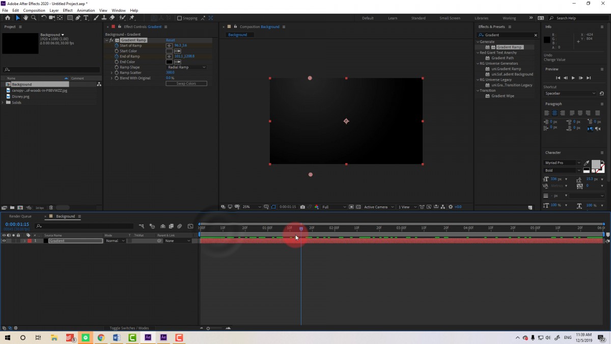Switch to Standard workspace

click(419, 18)
